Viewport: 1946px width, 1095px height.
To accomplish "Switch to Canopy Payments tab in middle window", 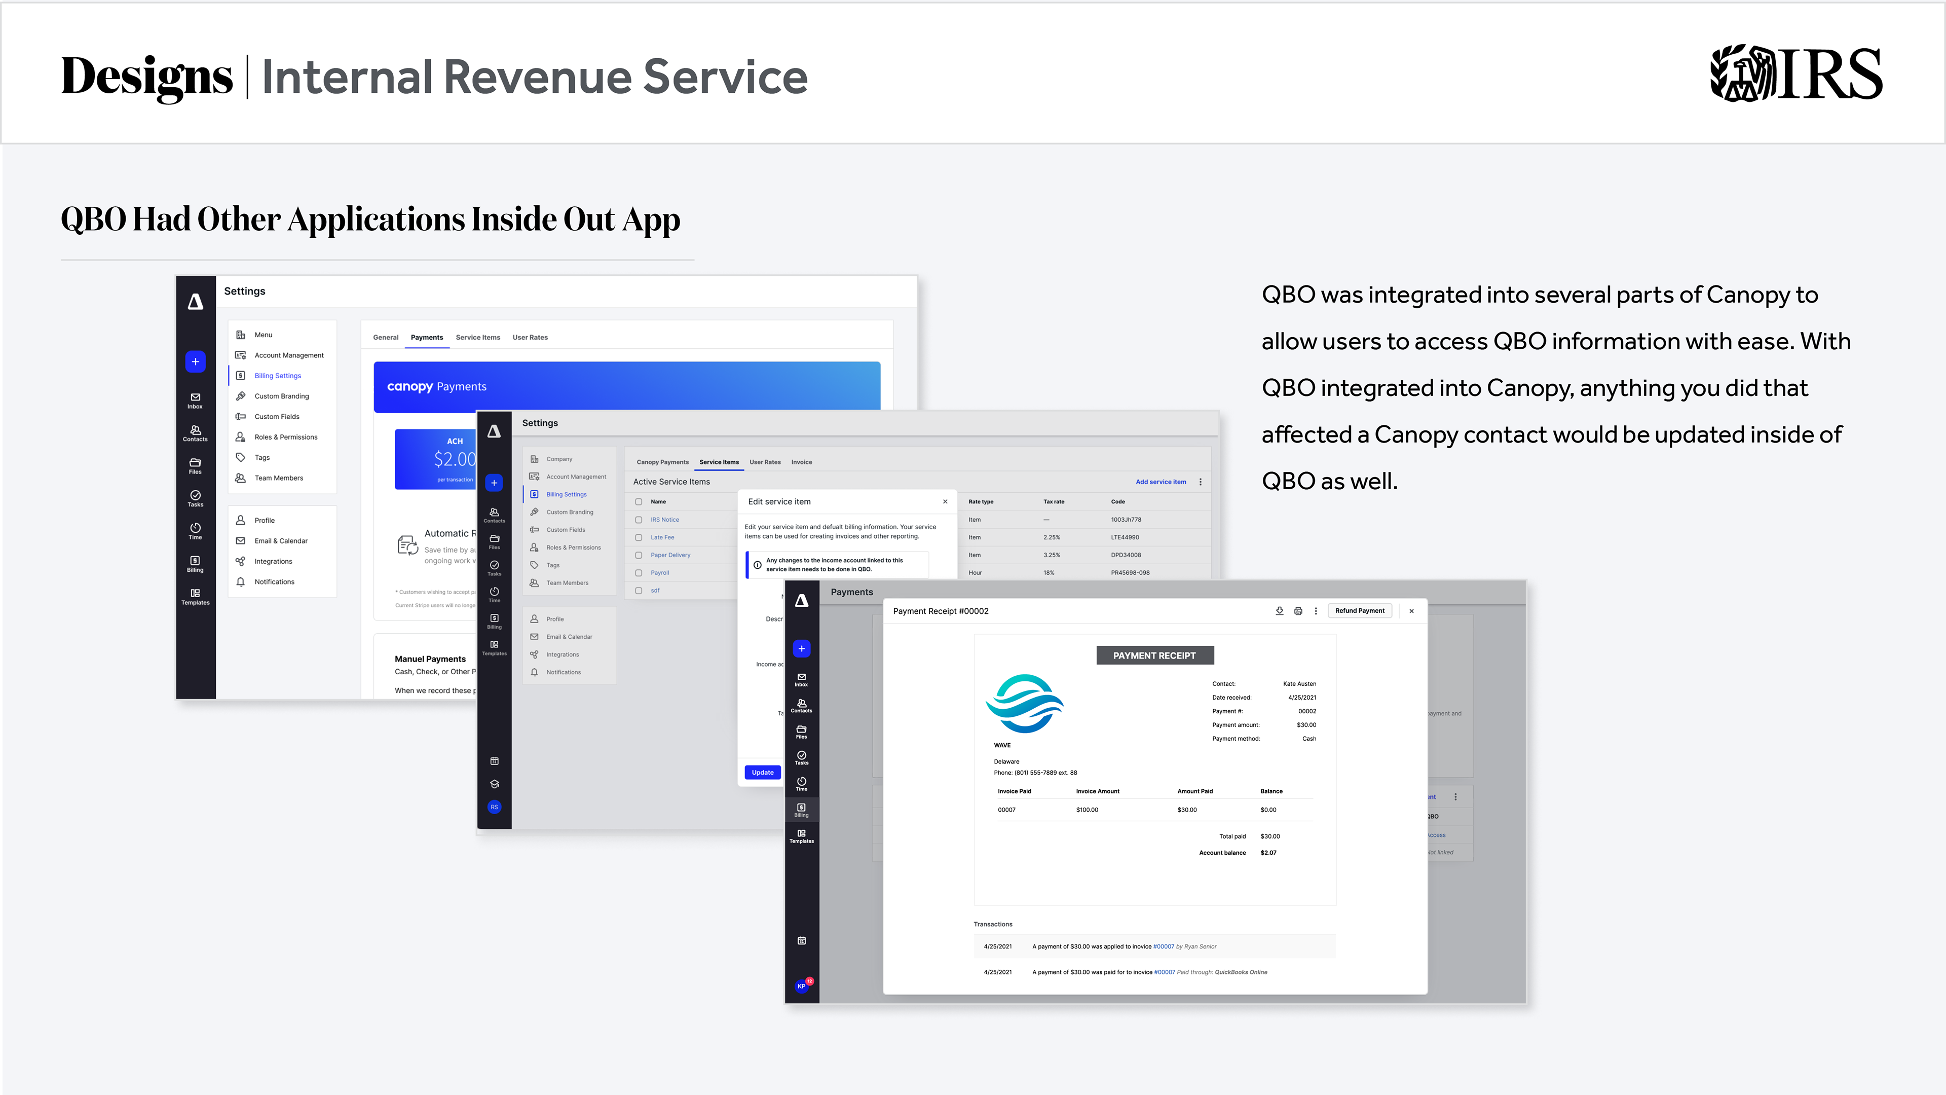I will pyautogui.click(x=662, y=462).
